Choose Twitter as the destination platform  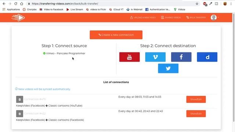tap(168, 69)
